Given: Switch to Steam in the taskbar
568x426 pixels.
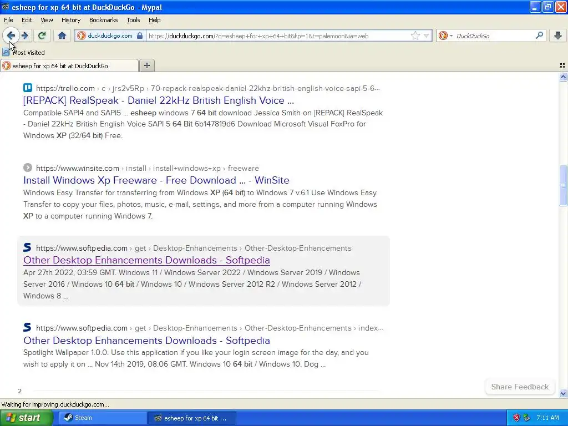Looking at the screenshot, I should [103, 418].
